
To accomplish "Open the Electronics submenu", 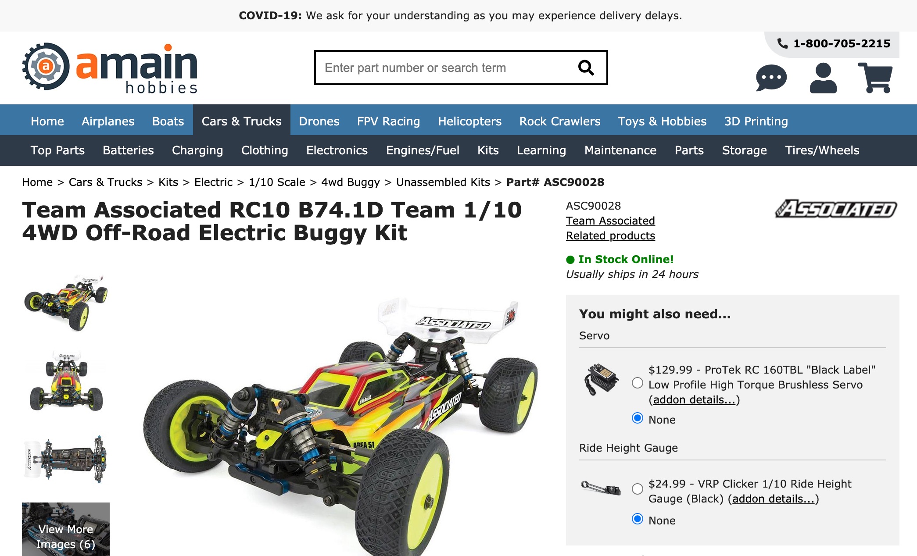I will [x=337, y=150].
